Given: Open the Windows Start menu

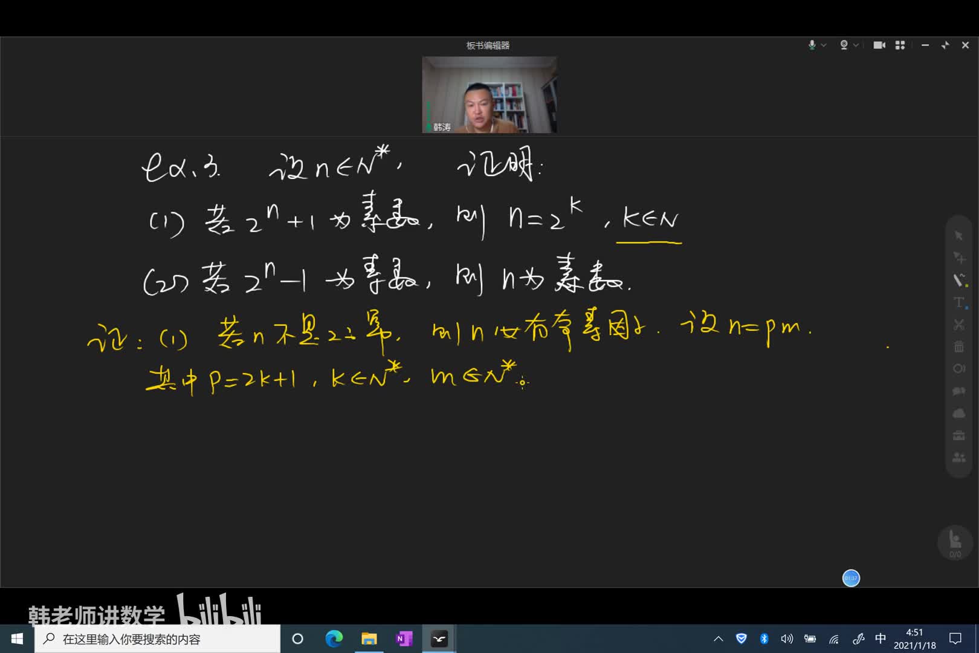Looking at the screenshot, I should click(x=17, y=638).
